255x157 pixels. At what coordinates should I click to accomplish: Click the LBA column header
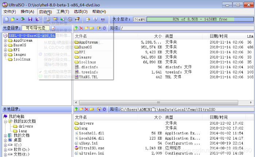coord(250,36)
